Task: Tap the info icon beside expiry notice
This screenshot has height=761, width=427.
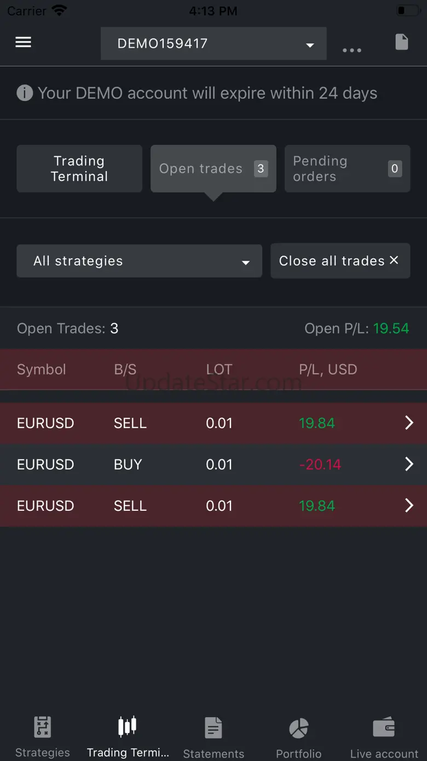Action: [25, 93]
